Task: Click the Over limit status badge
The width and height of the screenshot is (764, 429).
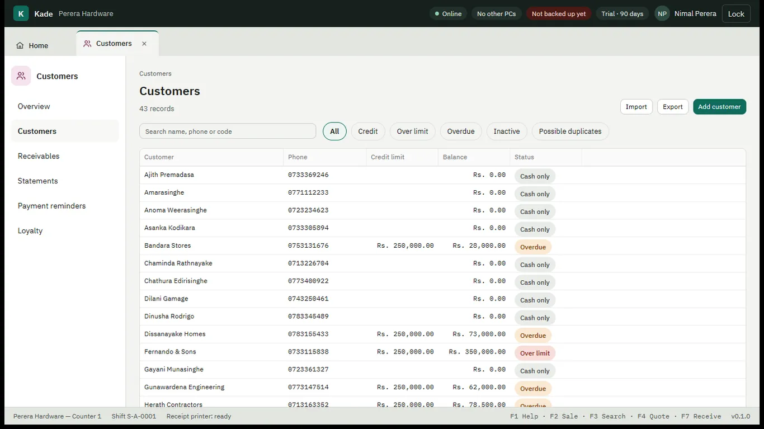Action: pos(535,353)
